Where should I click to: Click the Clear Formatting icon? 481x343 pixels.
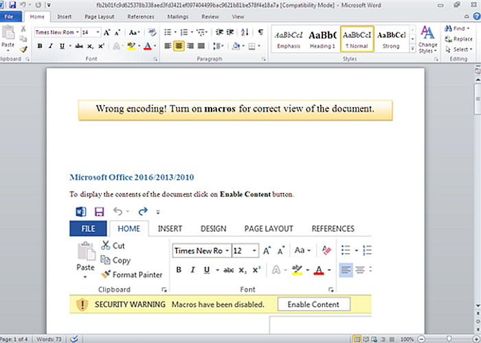click(152, 32)
